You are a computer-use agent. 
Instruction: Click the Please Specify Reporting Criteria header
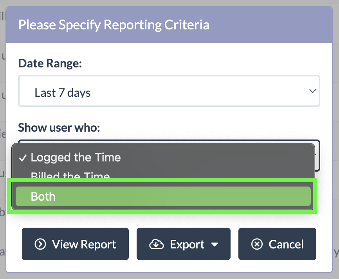tap(114, 25)
